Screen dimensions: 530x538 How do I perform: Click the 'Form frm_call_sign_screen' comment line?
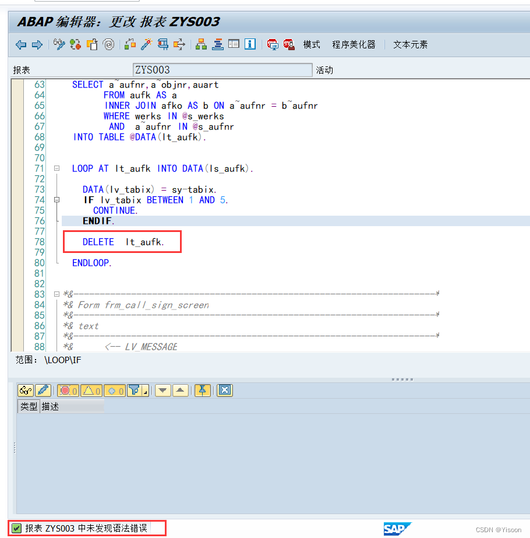pyautogui.click(x=136, y=305)
